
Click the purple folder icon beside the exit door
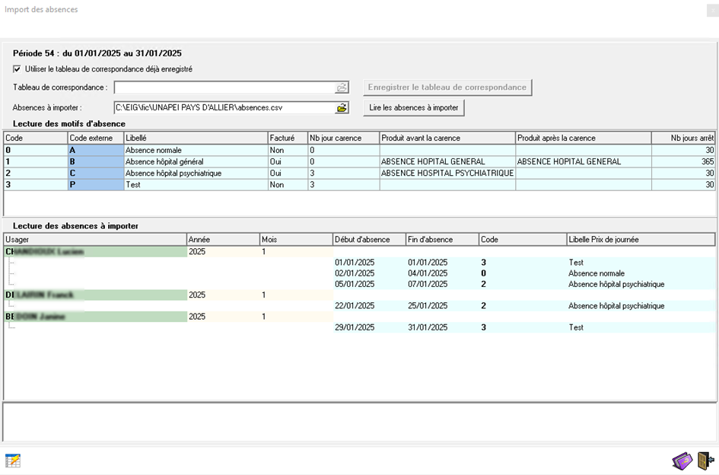click(682, 461)
